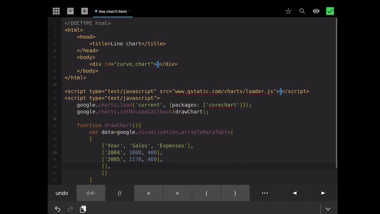Click the "curve_chart" id value
The width and height of the screenshot is (380, 214).
tap(135, 64)
